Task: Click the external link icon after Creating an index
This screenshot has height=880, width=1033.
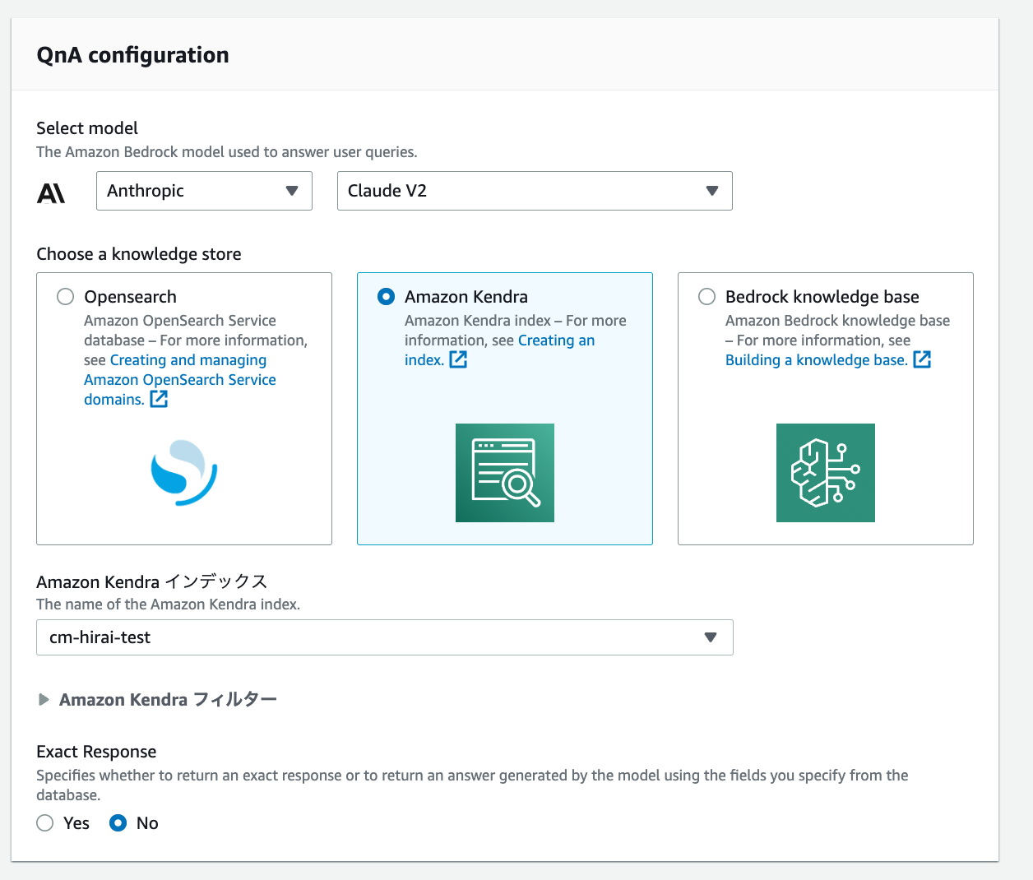Action: coord(458,359)
